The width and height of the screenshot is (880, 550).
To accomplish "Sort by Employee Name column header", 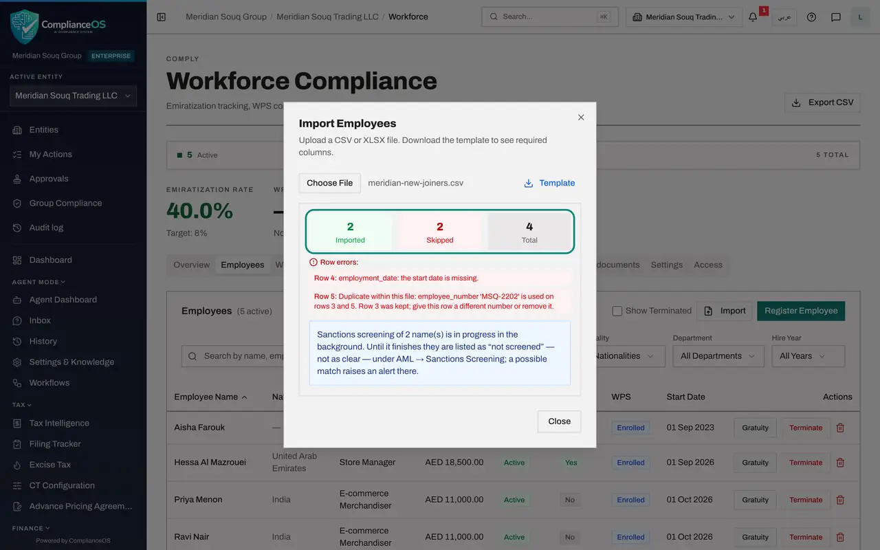I will (210, 397).
